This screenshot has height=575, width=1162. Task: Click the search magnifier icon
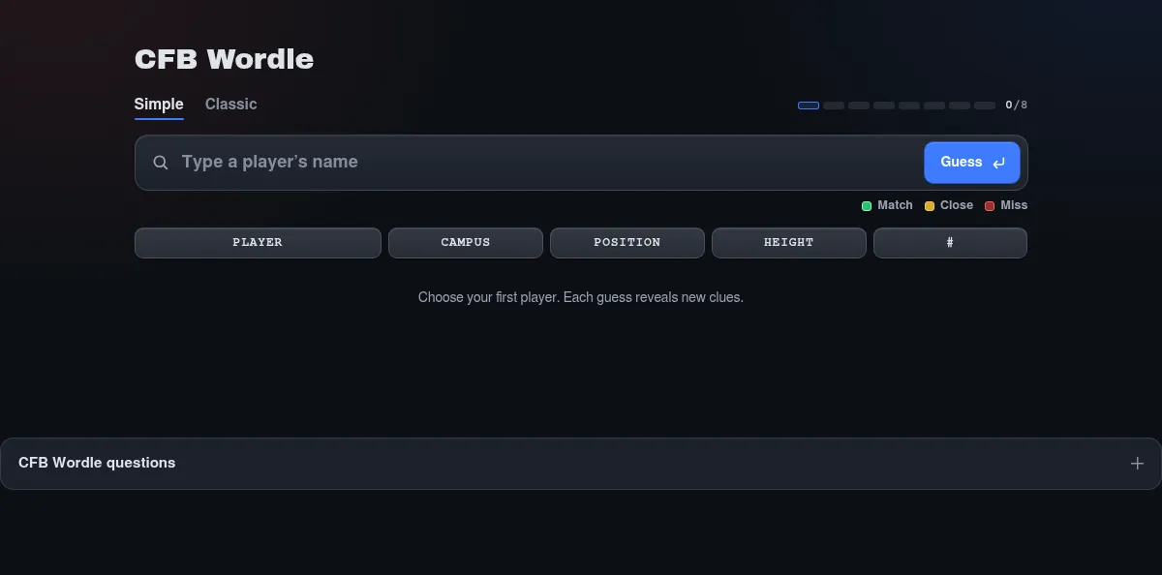pyautogui.click(x=161, y=163)
